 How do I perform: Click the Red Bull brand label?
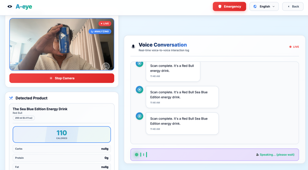click(17, 113)
